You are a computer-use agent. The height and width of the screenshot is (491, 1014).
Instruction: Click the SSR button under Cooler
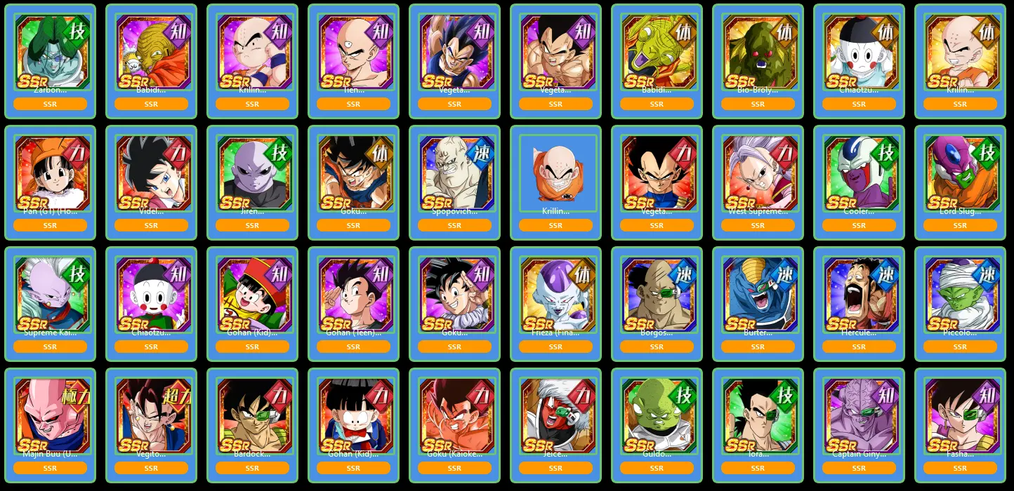[859, 225]
